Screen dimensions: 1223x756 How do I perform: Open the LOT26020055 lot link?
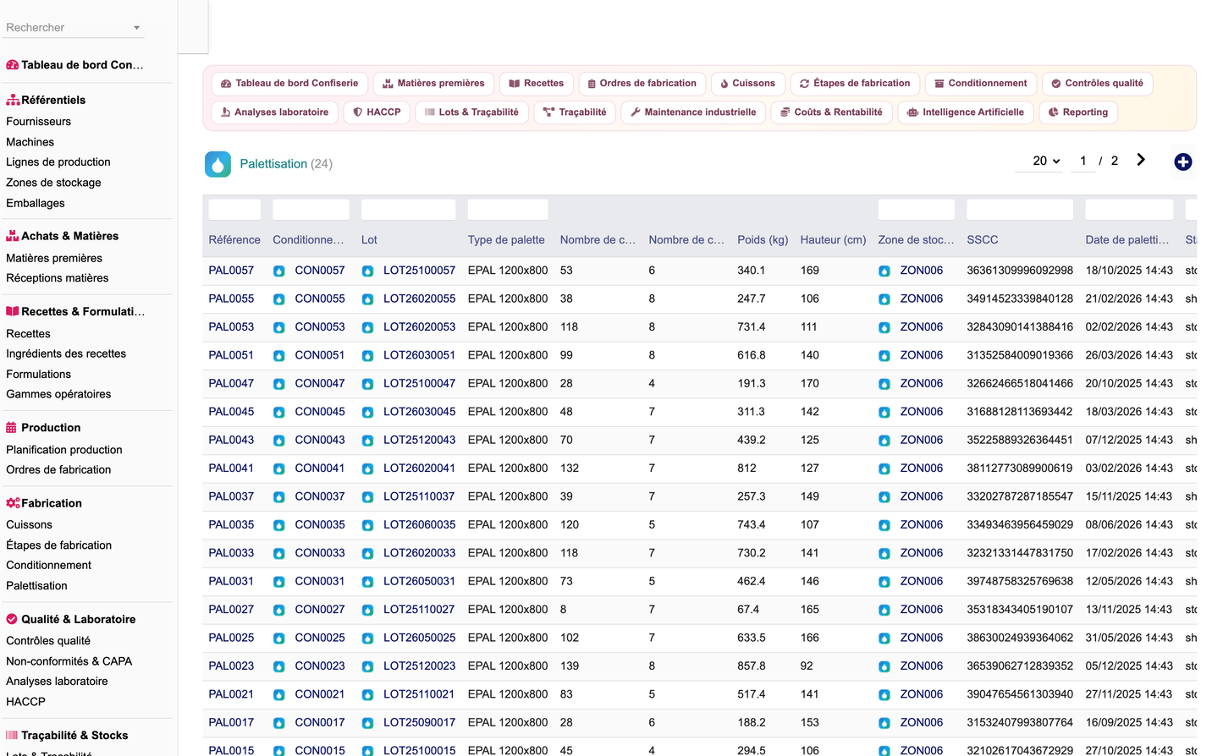tap(419, 299)
